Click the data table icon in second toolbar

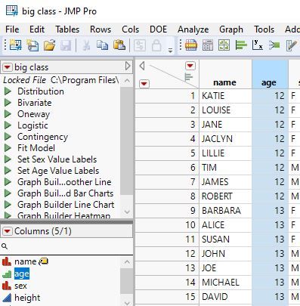(191, 45)
